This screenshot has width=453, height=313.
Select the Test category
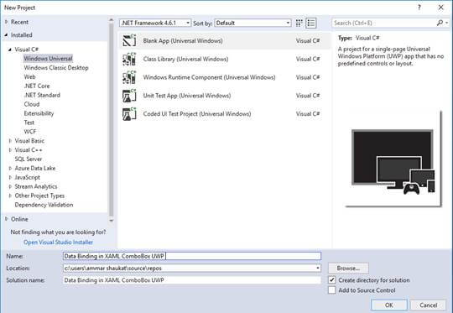(29, 123)
